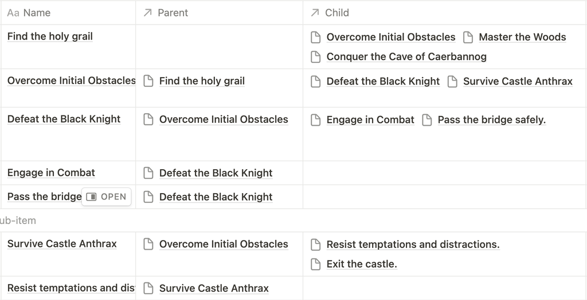Select the Parent column header
This screenshot has width=587, height=300.
click(x=220, y=13)
